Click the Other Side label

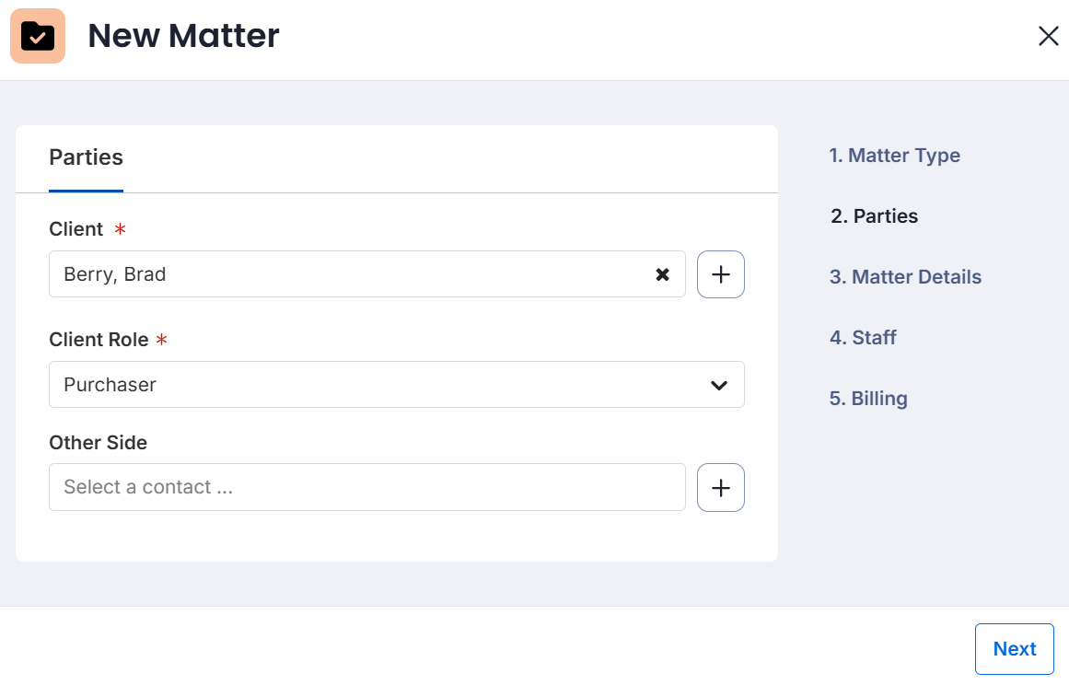(98, 443)
